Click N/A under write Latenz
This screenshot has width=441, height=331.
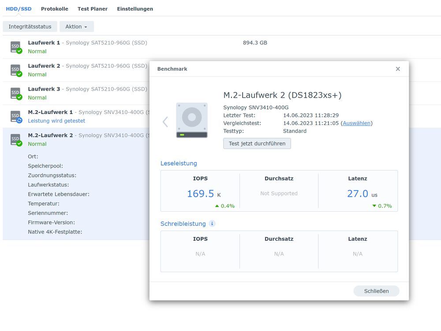(x=358, y=254)
